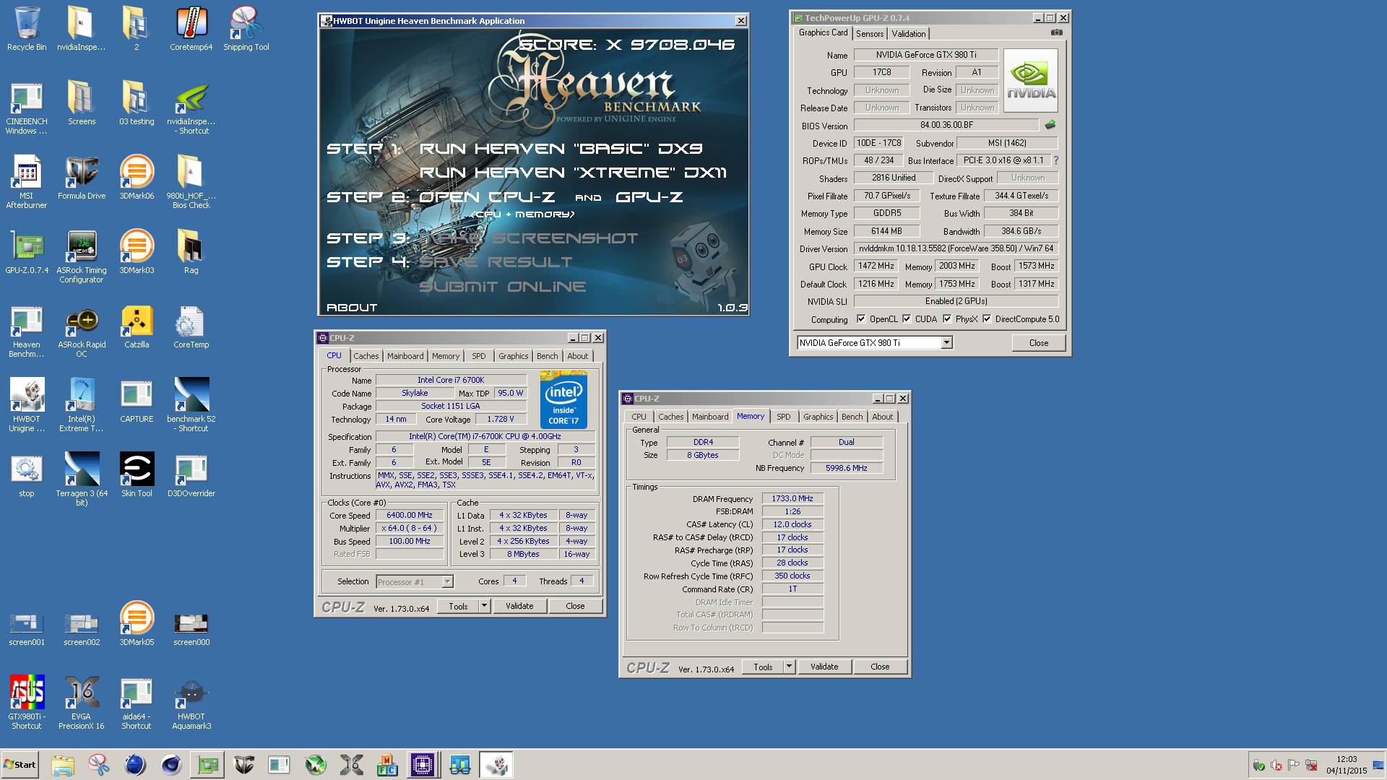Screen dimensions: 1387x780
Task: Click the bus interface question mark
Action: coord(1055,160)
